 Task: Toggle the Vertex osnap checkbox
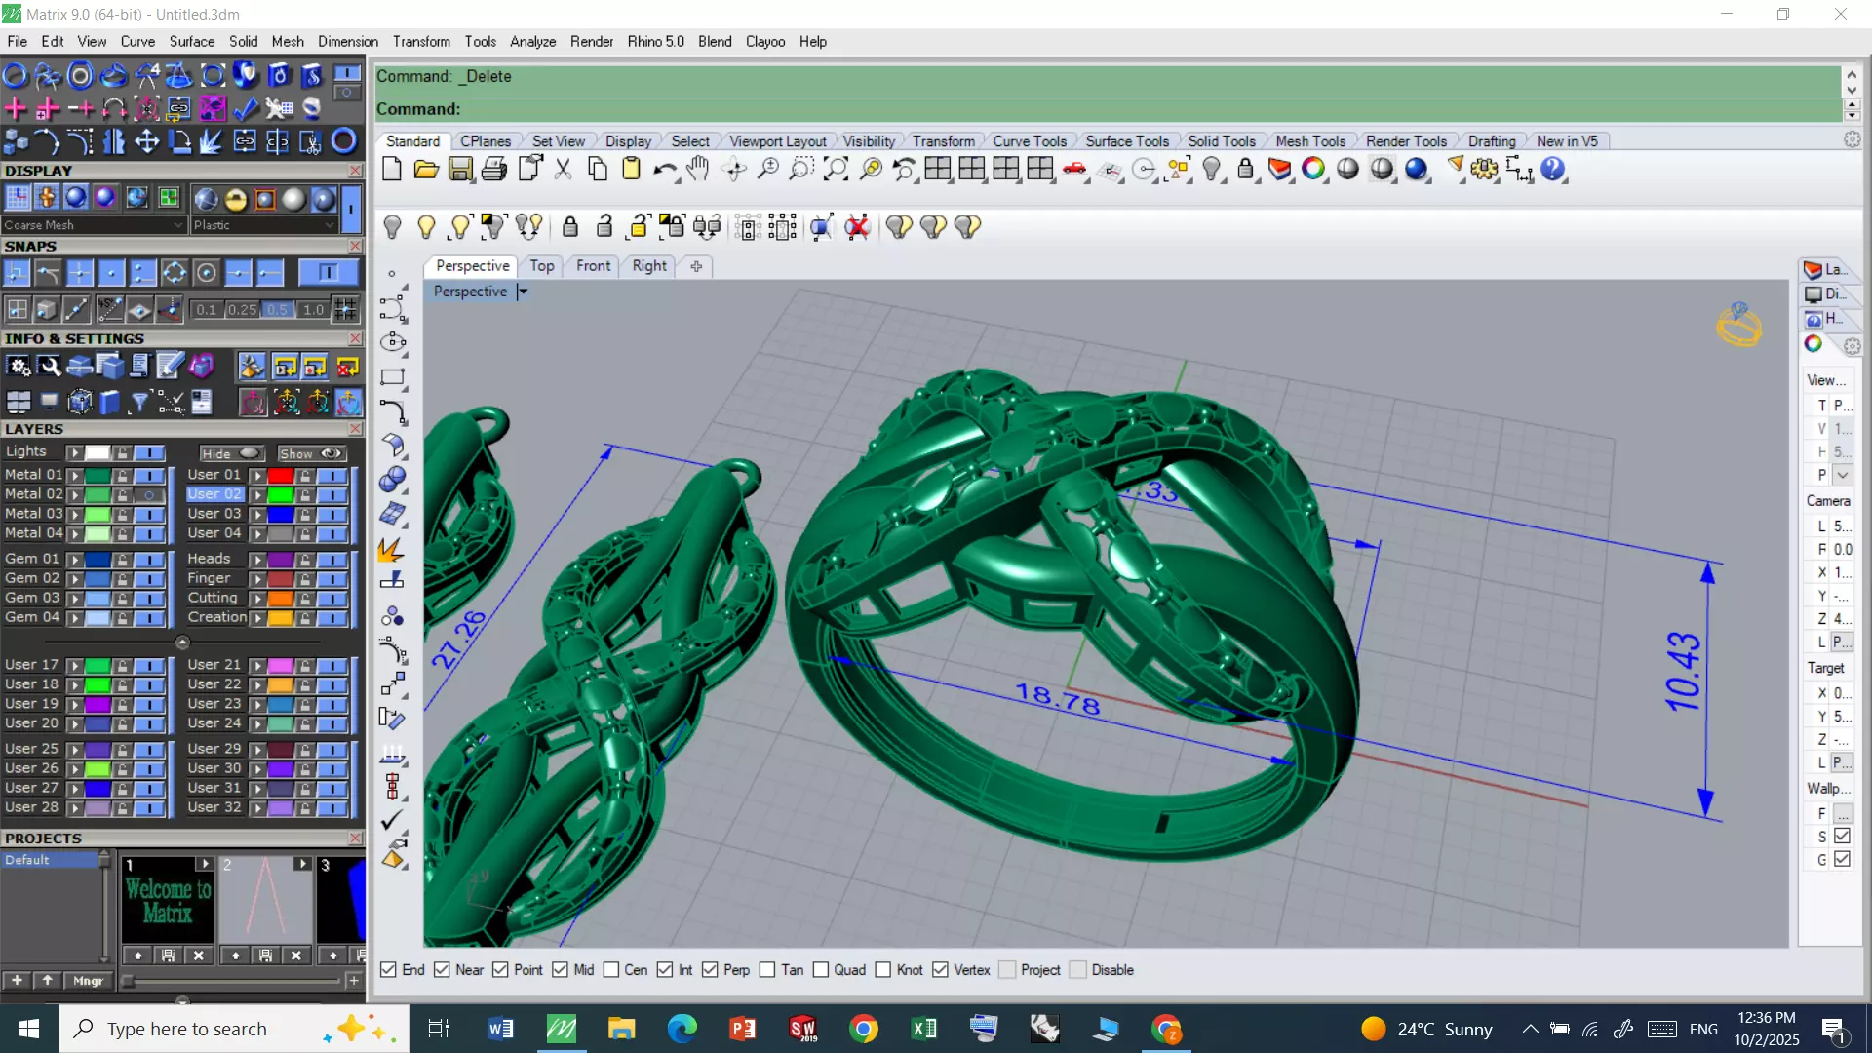(x=940, y=970)
